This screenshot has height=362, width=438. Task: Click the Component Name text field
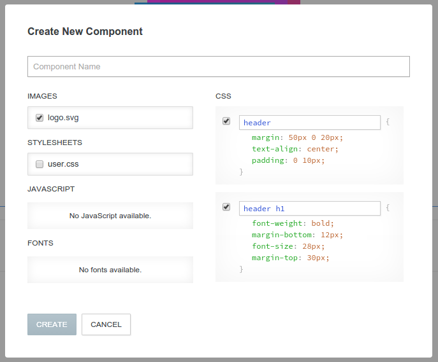tap(219, 67)
